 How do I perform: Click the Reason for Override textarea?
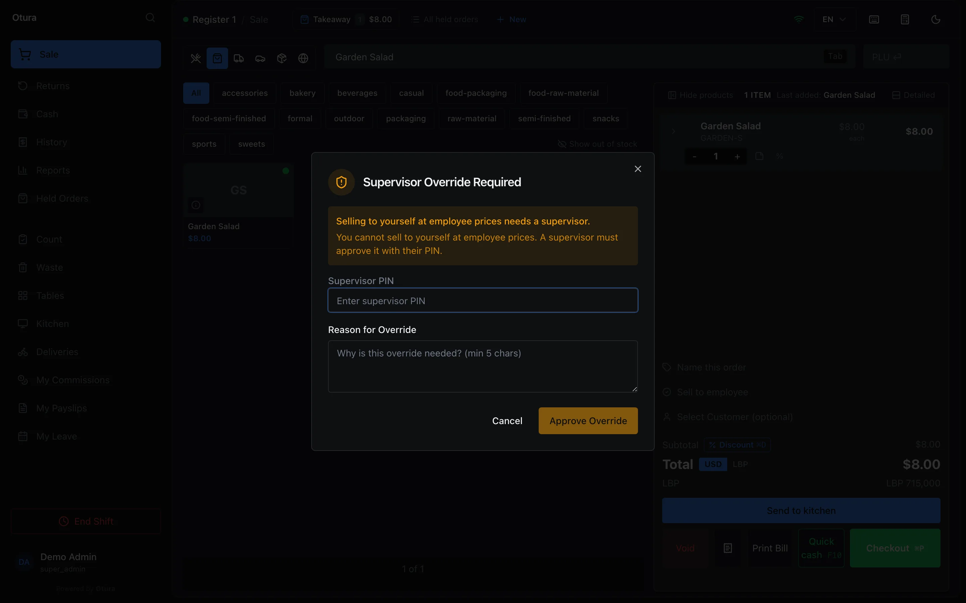tap(483, 366)
